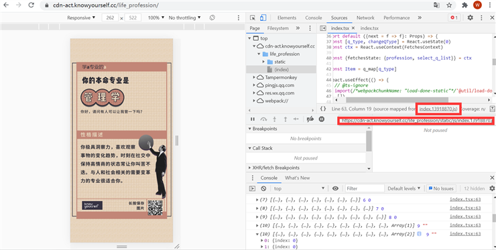Reload the page with the refresh icon
Image resolution: width=496 pixels, height=250 pixels.
click(x=31, y=5)
